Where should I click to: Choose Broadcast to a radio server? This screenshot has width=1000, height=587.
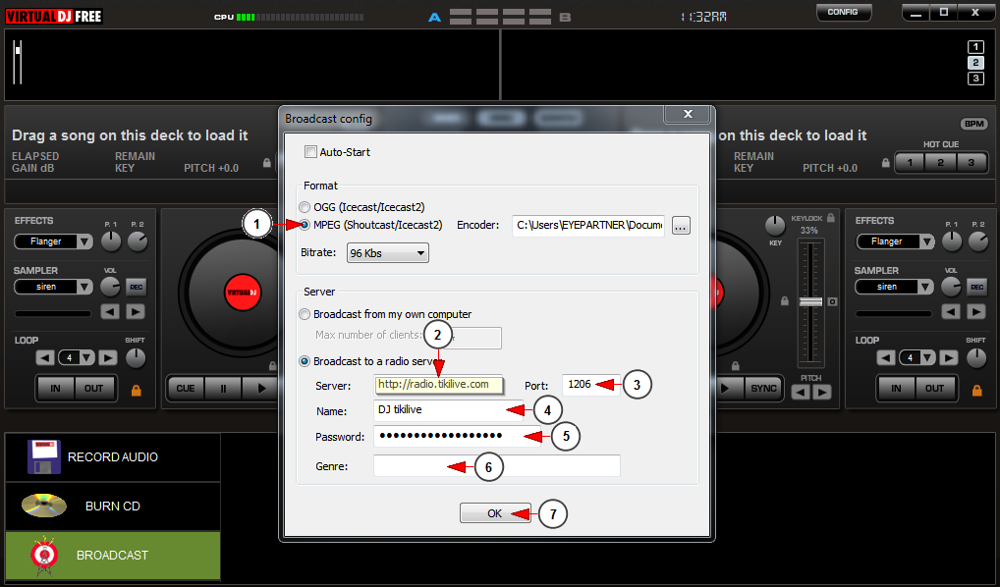pos(305,361)
